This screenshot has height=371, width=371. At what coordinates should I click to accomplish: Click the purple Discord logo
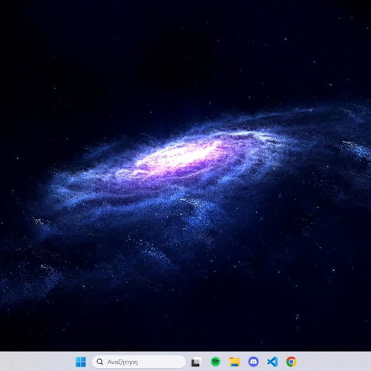(x=253, y=362)
